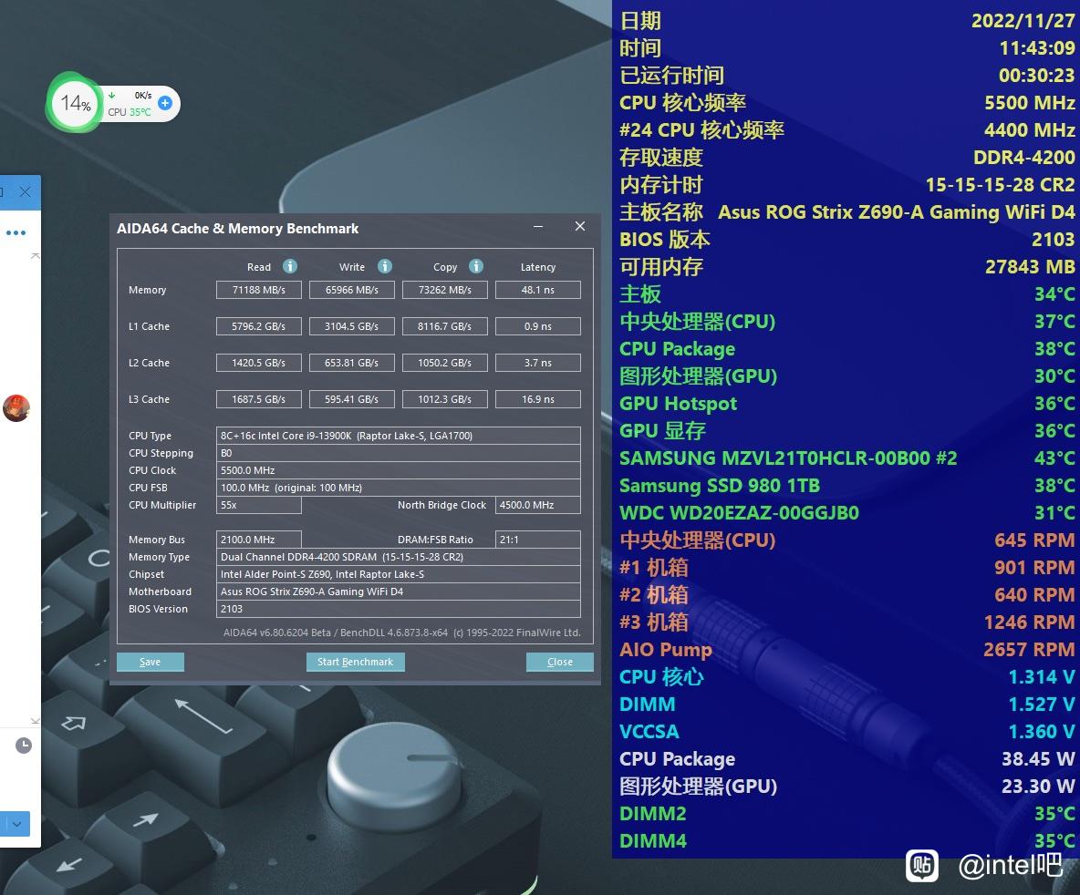The width and height of the screenshot is (1080, 895).
Task: Click L3 Cache Read value 1687.5 GB/s
Action: [x=259, y=399]
